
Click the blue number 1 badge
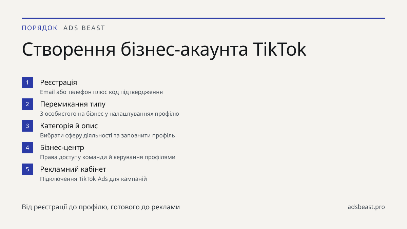tap(27, 82)
